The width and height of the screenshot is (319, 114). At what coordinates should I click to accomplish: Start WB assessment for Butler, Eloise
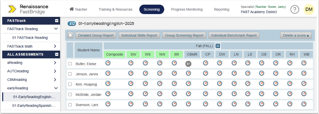(304, 63)
